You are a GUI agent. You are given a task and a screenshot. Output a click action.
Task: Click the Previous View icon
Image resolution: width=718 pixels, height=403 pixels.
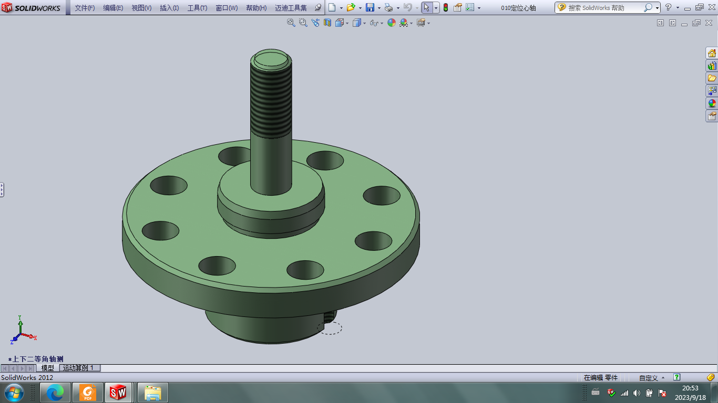click(x=315, y=23)
